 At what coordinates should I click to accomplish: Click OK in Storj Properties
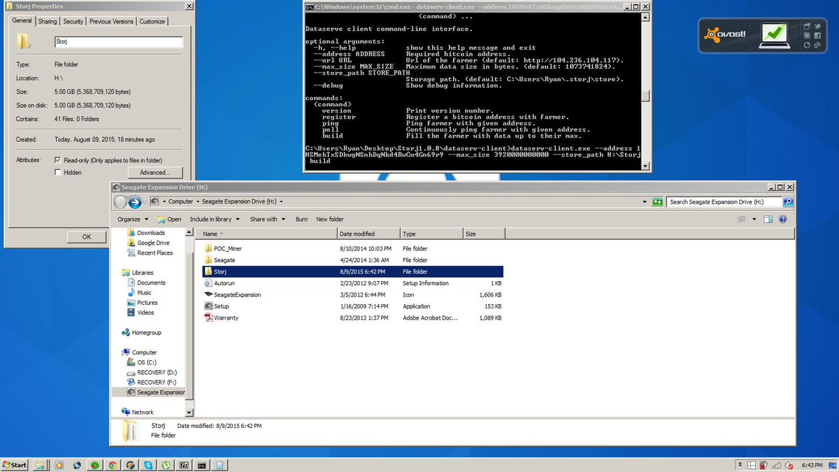tap(87, 236)
